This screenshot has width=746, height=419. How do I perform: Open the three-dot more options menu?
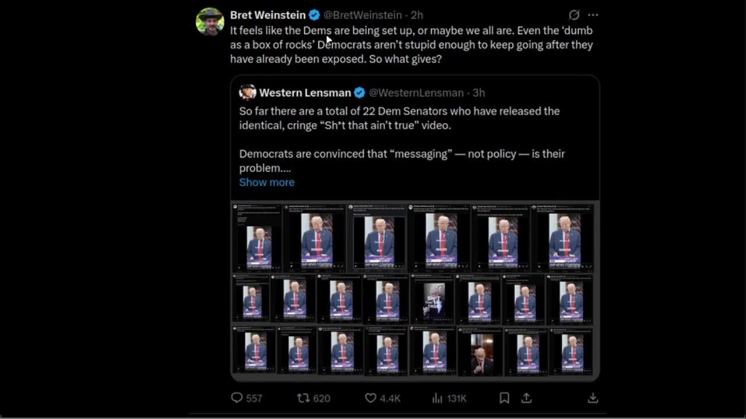tap(593, 15)
